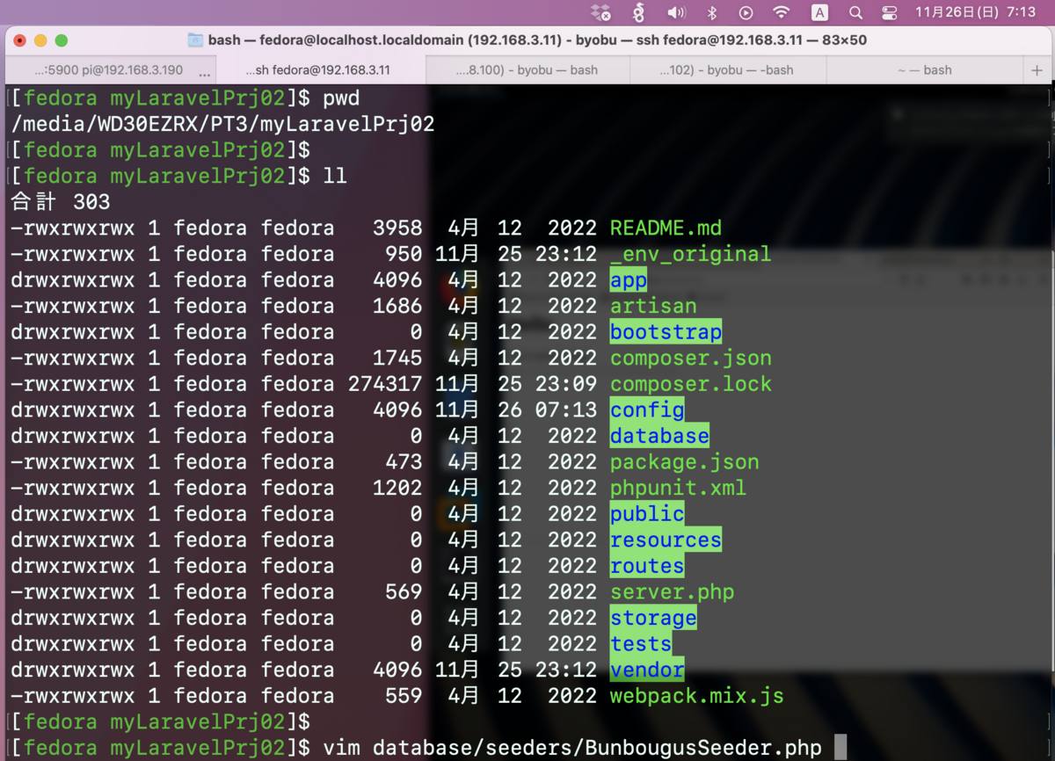Click the path /media/WD30EZRX/PT3/myLaravelPrj02
This screenshot has height=761, width=1055.
tap(222, 124)
